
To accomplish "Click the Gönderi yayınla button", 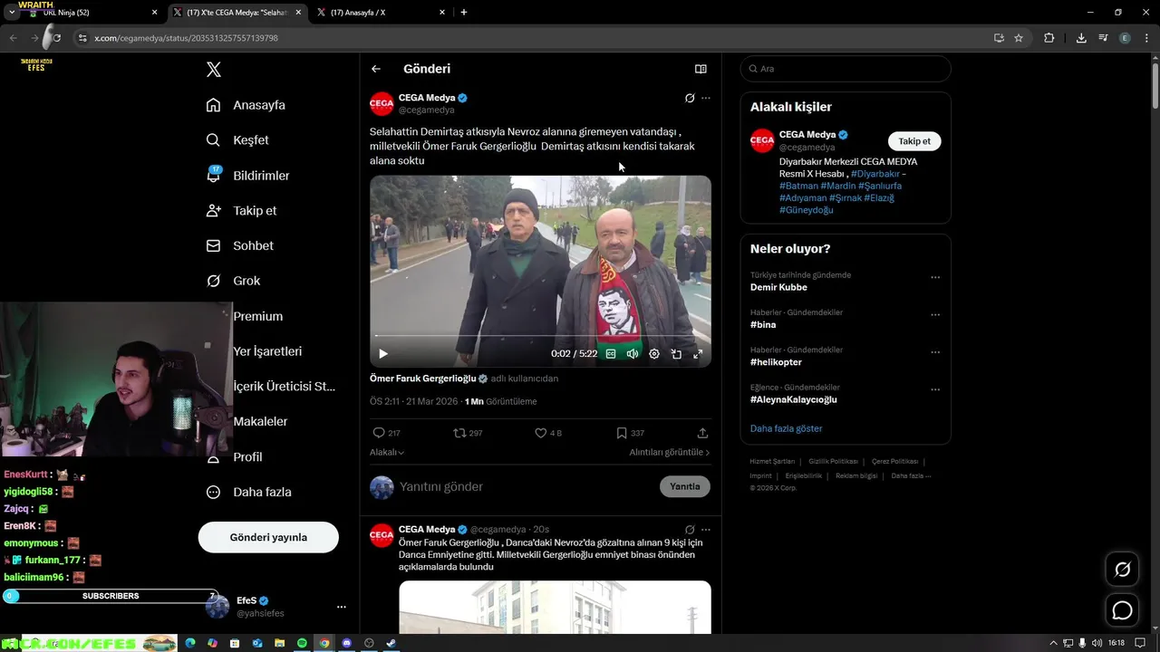I will coord(268,537).
